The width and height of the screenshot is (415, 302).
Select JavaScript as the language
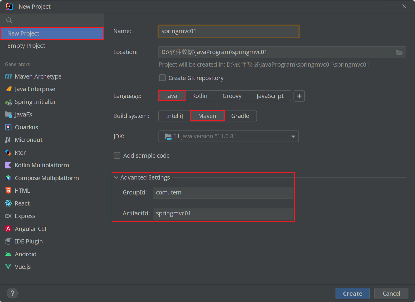pyautogui.click(x=270, y=96)
